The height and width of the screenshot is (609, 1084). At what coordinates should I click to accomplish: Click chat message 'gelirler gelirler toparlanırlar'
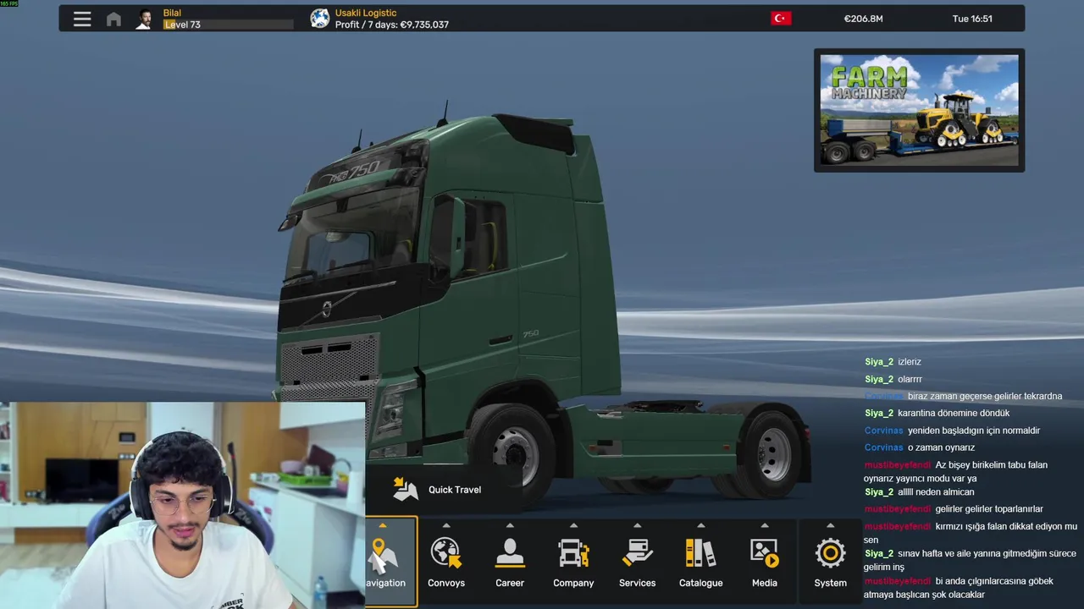click(x=989, y=509)
